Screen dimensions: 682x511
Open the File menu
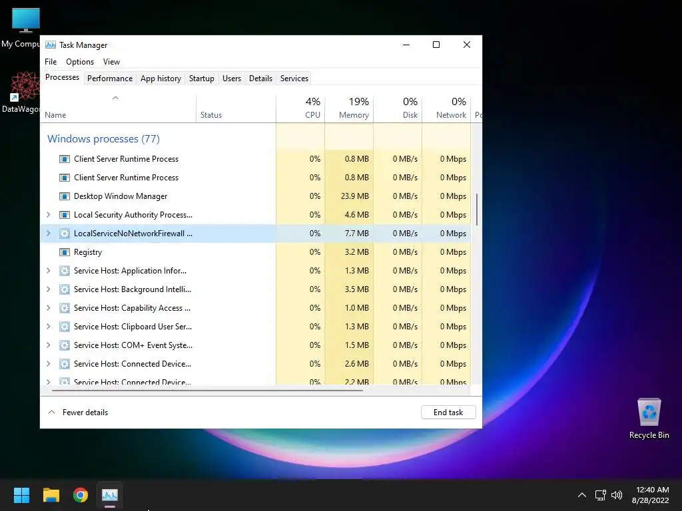(x=51, y=62)
